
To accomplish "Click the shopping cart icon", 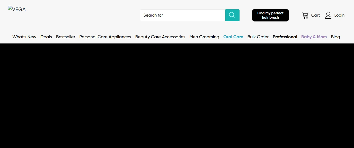I will tap(305, 16).
